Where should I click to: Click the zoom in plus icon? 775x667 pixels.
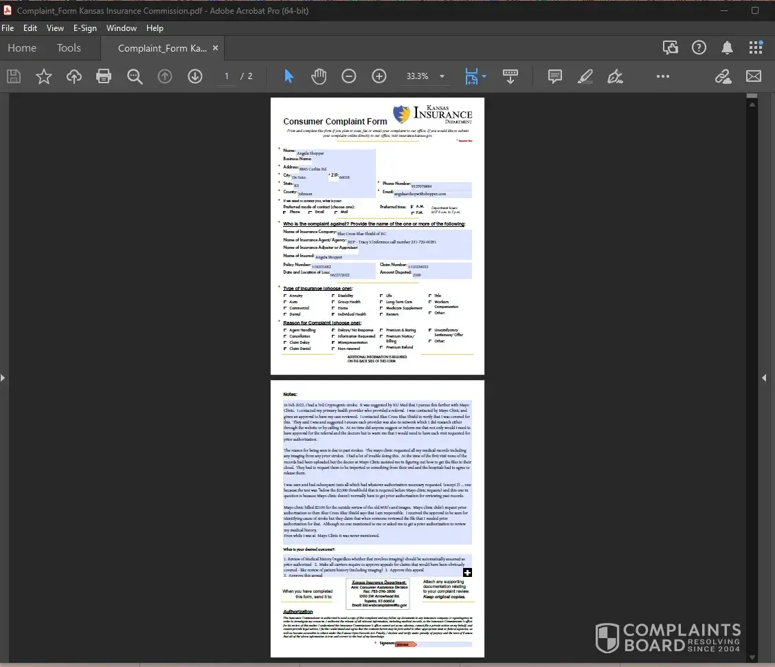pyautogui.click(x=379, y=76)
